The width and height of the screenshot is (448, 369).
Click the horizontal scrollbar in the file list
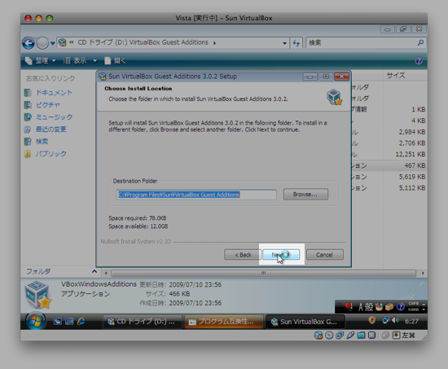pos(263,273)
